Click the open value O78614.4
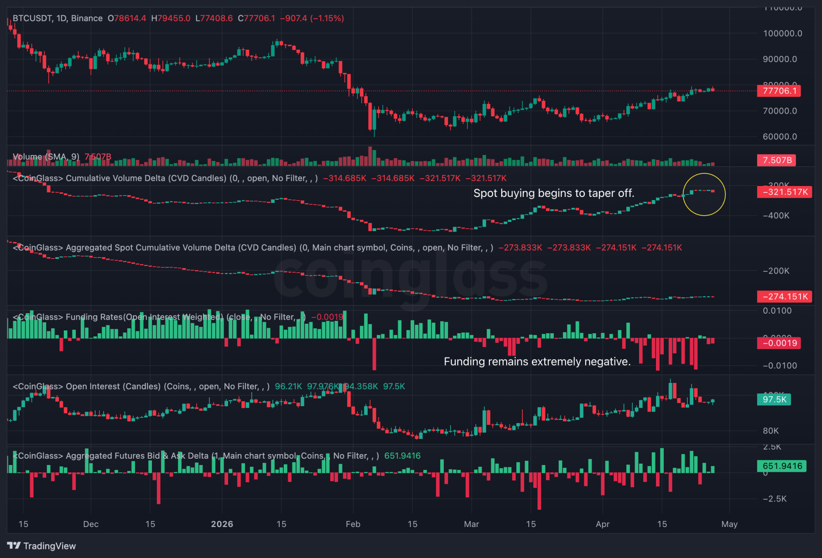 pos(127,18)
